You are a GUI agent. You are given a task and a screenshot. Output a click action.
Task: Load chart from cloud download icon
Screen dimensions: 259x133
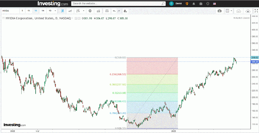tap(238, 11)
